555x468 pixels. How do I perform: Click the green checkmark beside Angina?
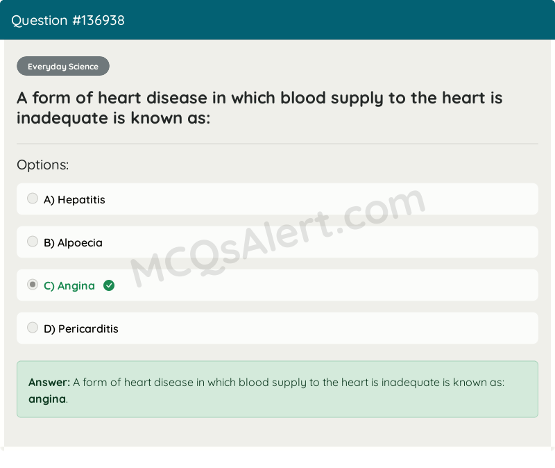coord(109,285)
